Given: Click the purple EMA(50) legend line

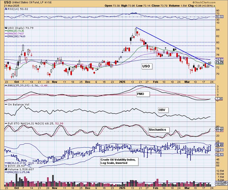Looking at the screenshot, I should 6,34.
